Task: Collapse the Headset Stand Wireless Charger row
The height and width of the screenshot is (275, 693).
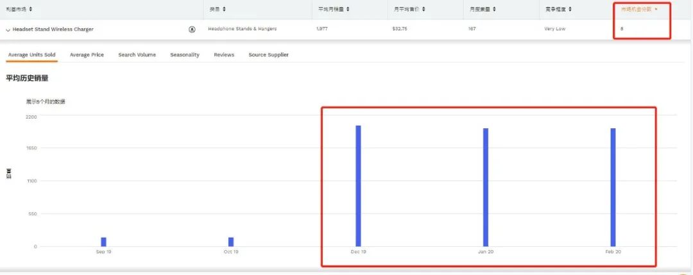Action: tap(8, 29)
